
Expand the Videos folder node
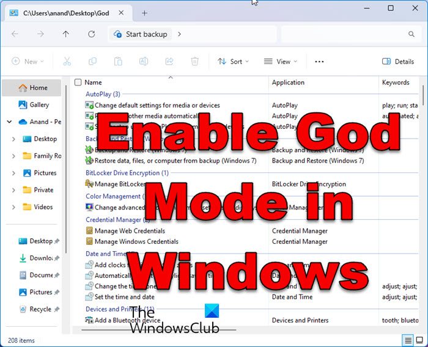tap(13, 207)
